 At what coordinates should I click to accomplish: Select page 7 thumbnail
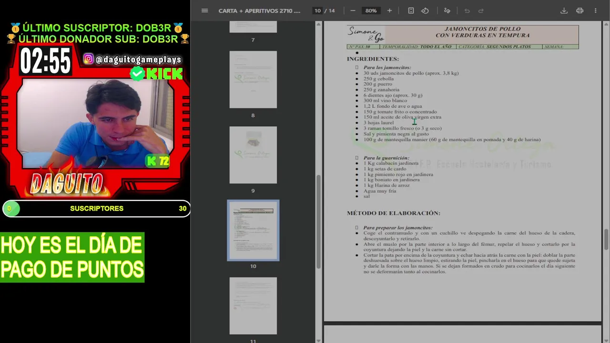coord(253,27)
